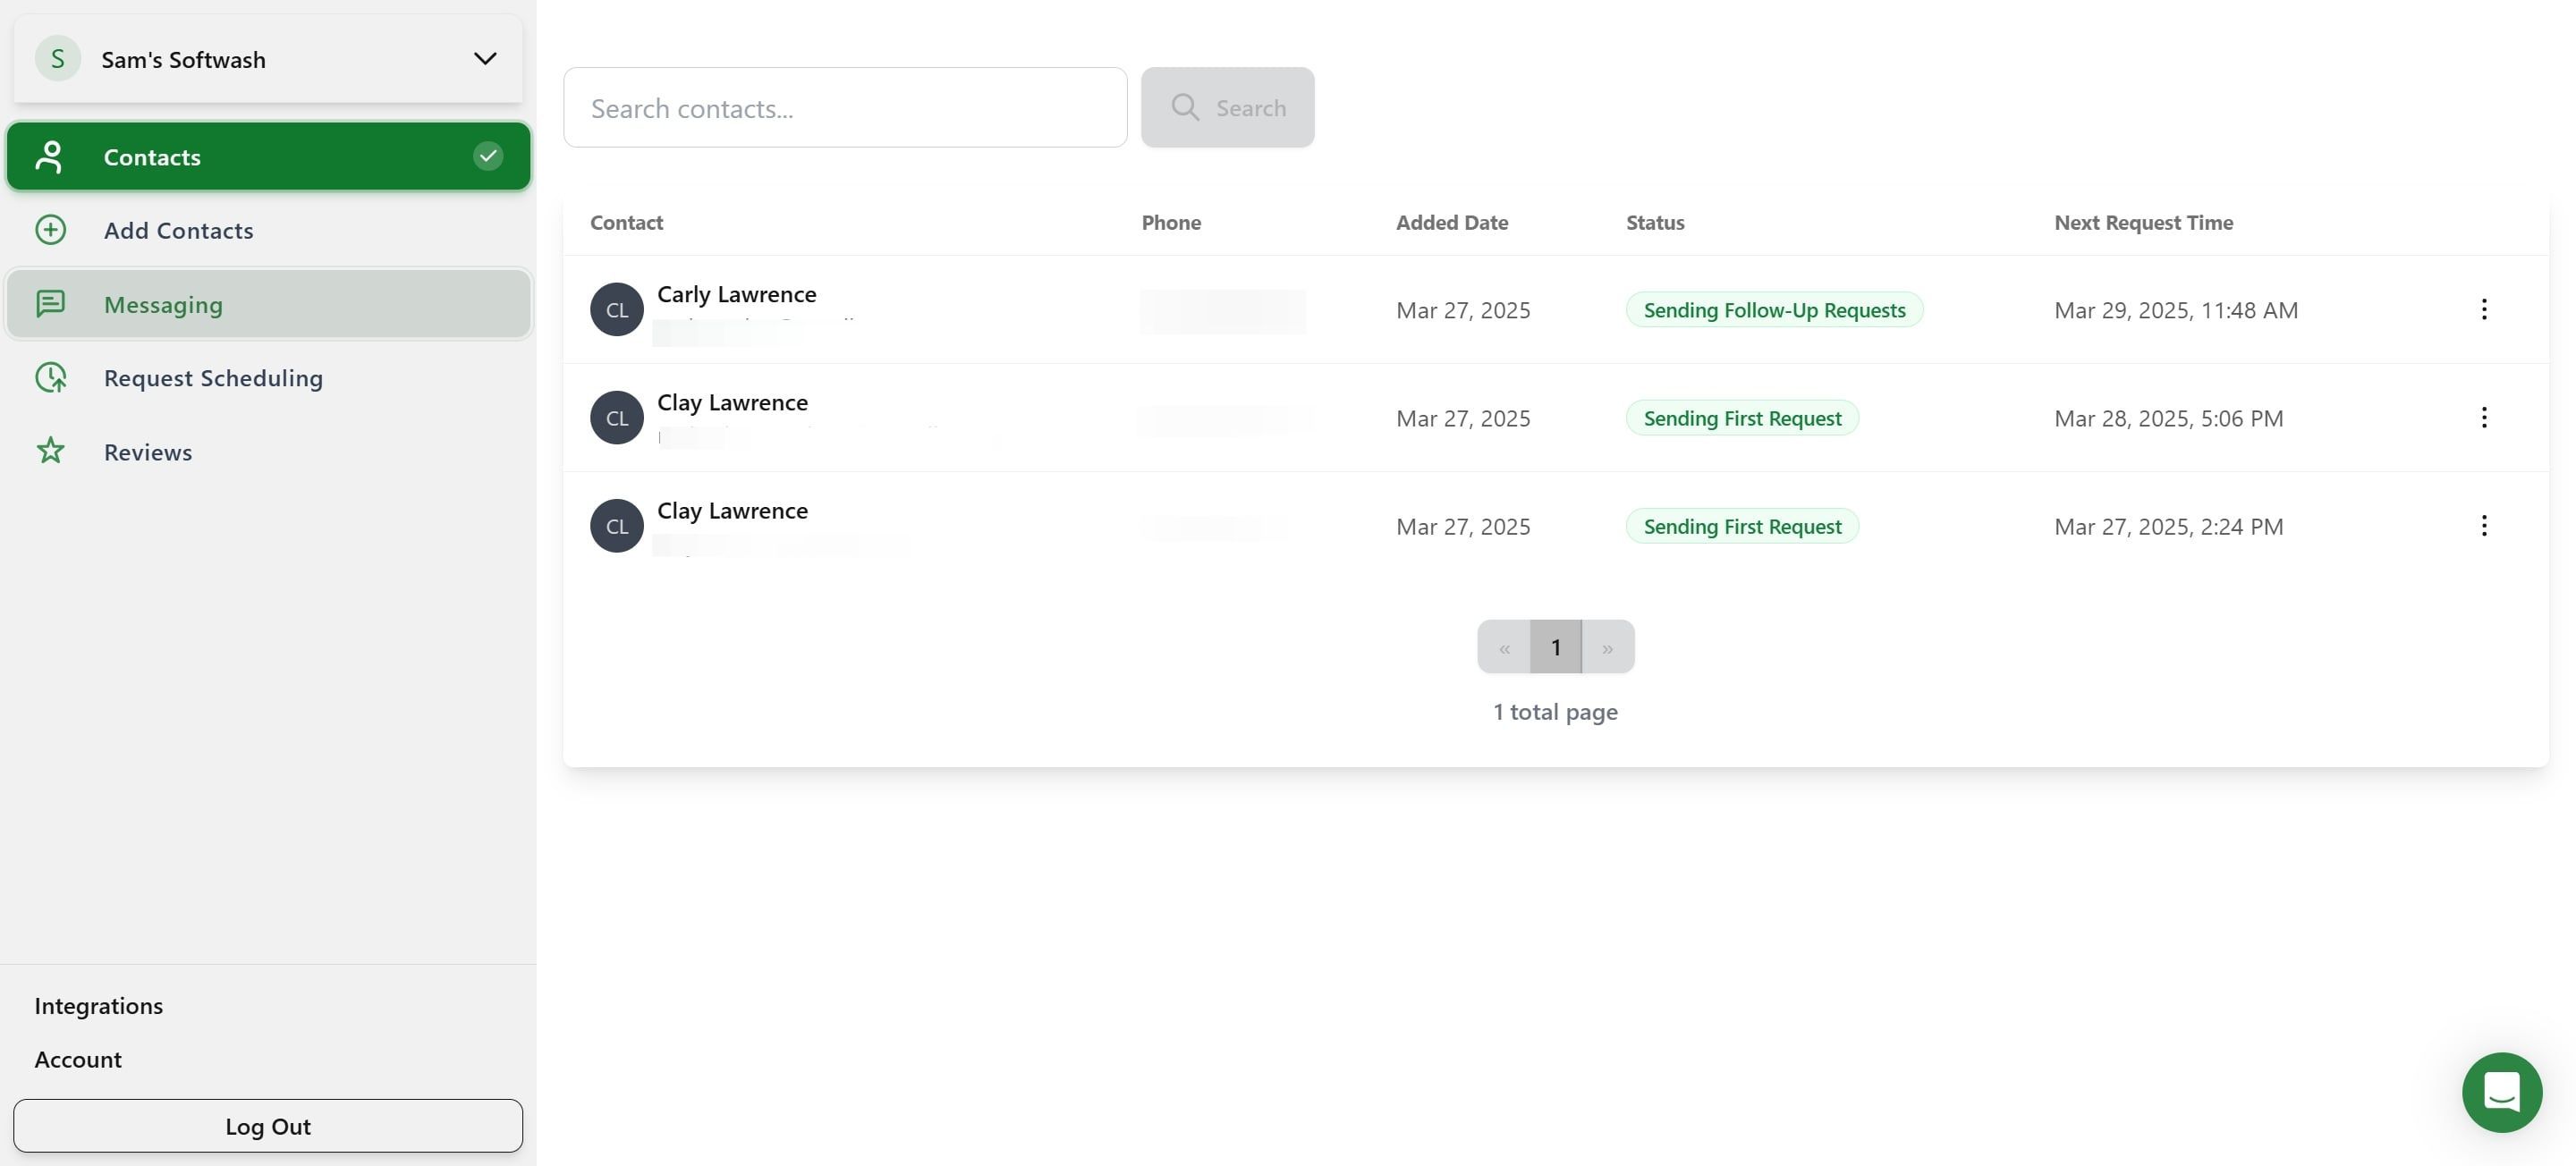The height and width of the screenshot is (1166, 2576).
Task: Select page 1 in pagination
Action: pyautogui.click(x=1555, y=647)
